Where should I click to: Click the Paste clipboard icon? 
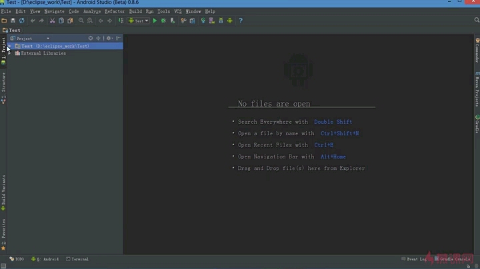pyautogui.click(x=70, y=21)
